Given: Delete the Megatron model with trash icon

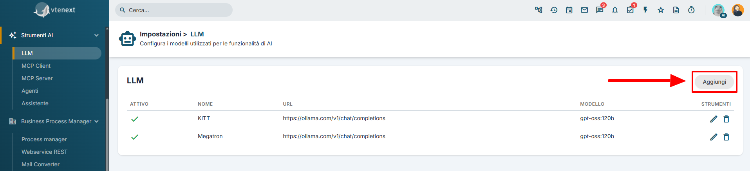Looking at the screenshot, I should tap(726, 137).
